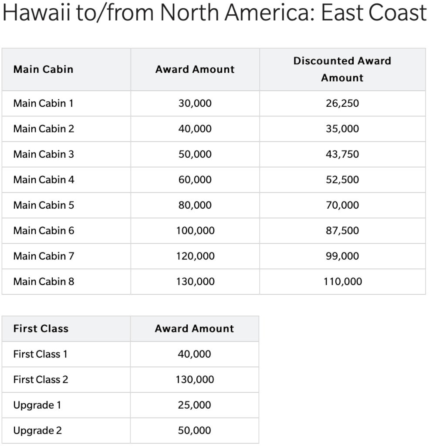Click the First Class table header
Viewport: 436px width, 446px height.
[x=41, y=329]
